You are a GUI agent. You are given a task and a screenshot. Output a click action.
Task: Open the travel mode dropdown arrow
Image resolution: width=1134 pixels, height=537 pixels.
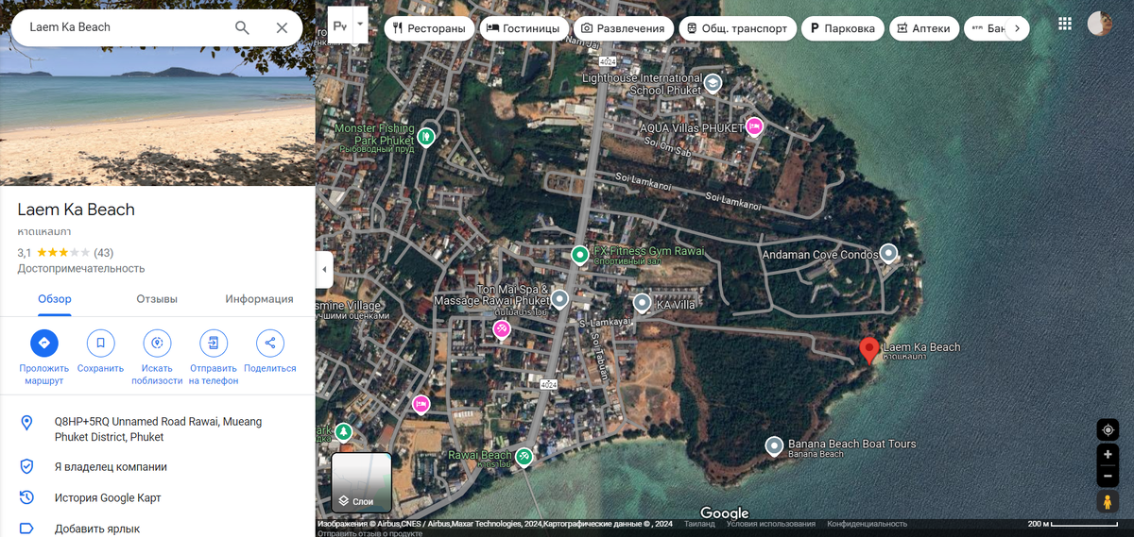click(359, 25)
